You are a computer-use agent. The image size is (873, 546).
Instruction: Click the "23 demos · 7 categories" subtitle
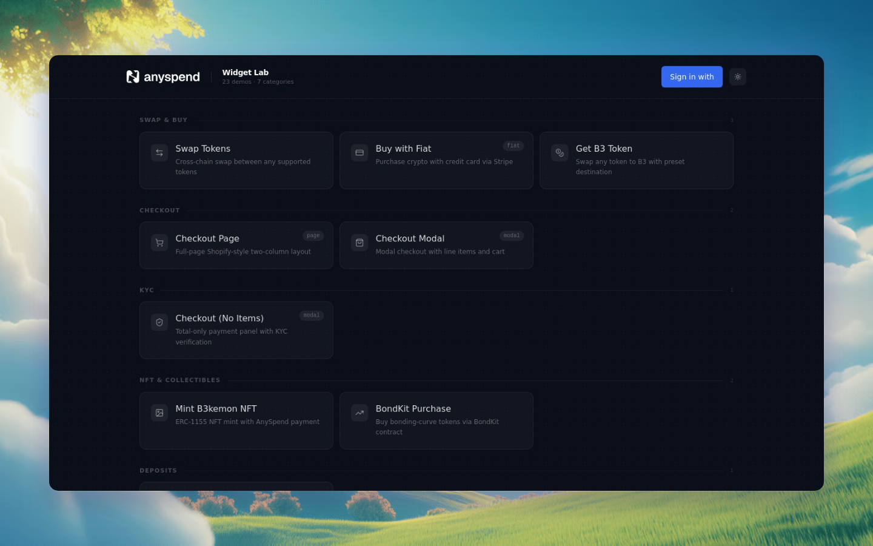[258, 82]
